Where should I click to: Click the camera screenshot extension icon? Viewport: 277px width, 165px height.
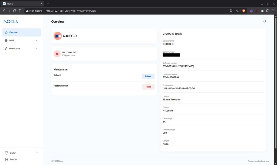[x=262, y=11]
